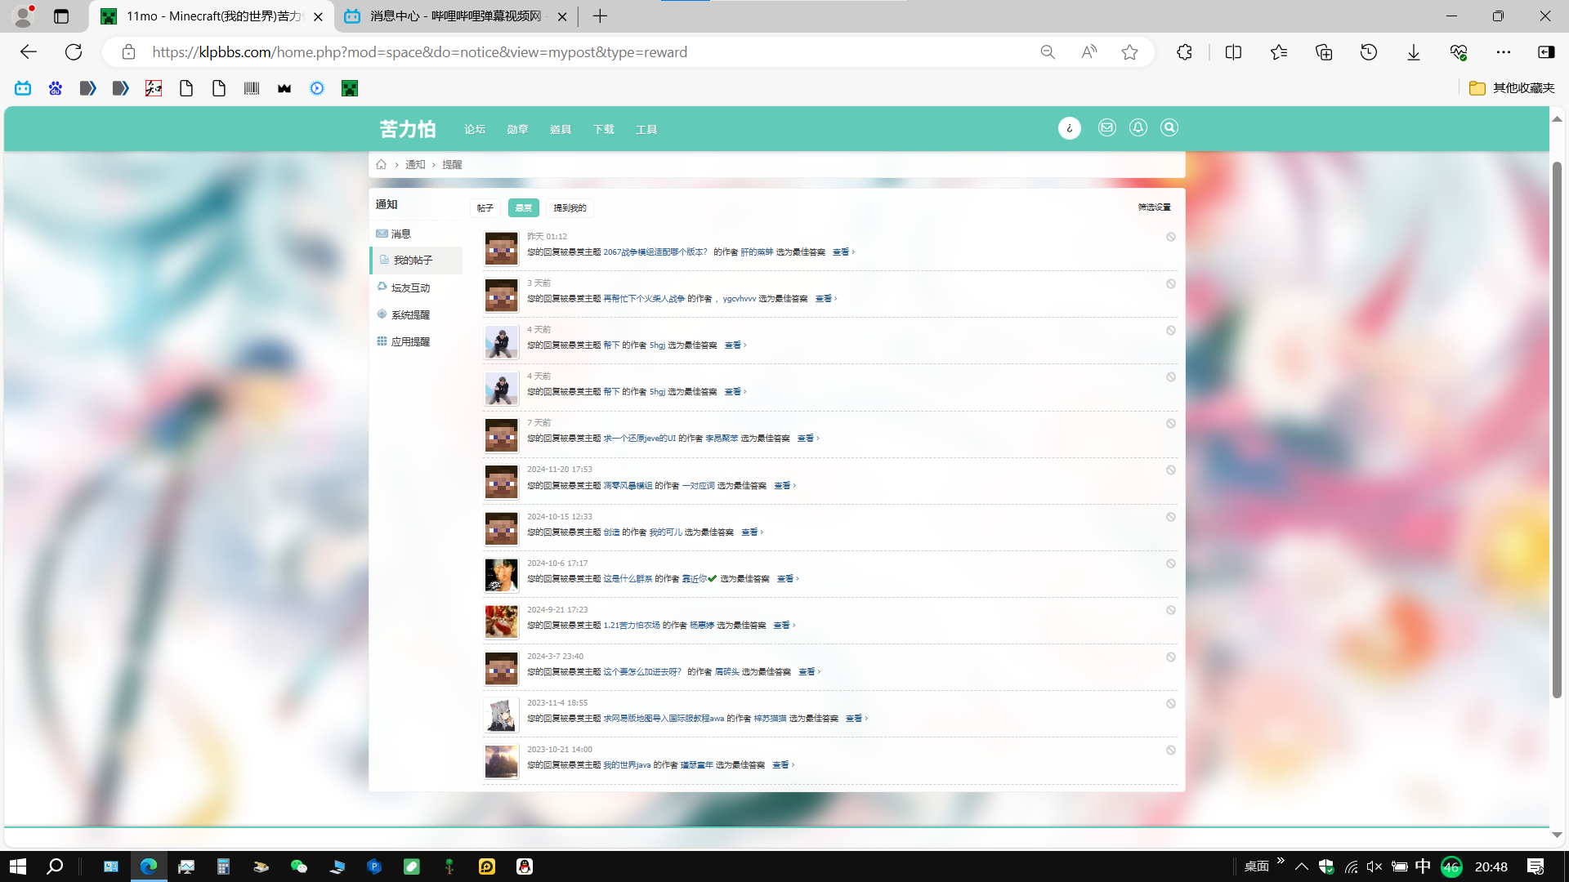Open the 论坛 menu in the site header
This screenshot has height=882, width=1569.
click(x=475, y=129)
